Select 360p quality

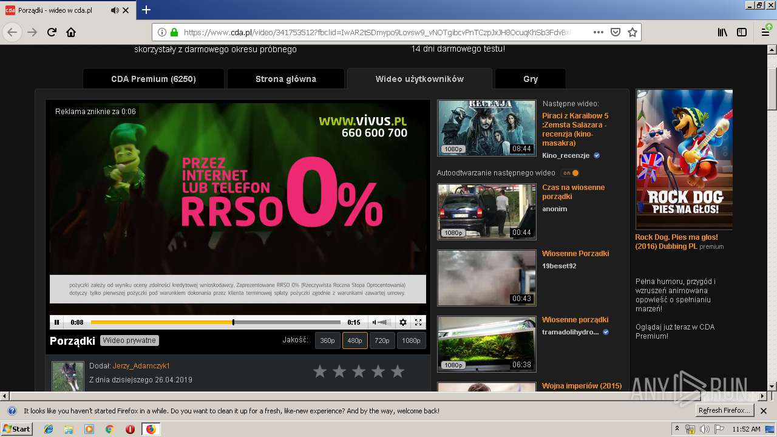327,340
